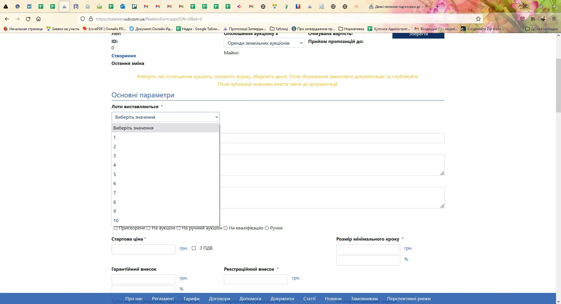This screenshot has height=304, width=561.
Task: Select the На кваліфікацію radio option
Action: (226, 228)
